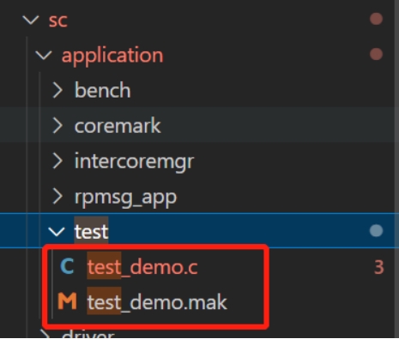Click the status dot badge on test folder

tap(376, 230)
